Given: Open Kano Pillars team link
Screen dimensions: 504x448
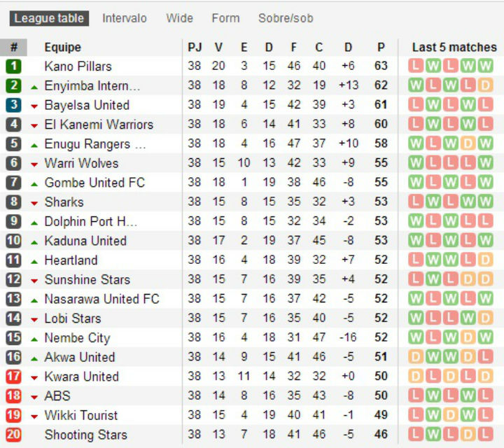Looking at the screenshot, I should click(x=78, y=66).
